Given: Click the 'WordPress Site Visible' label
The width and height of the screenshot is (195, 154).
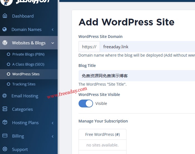Looking at the screenshot, I should point(99,95).
